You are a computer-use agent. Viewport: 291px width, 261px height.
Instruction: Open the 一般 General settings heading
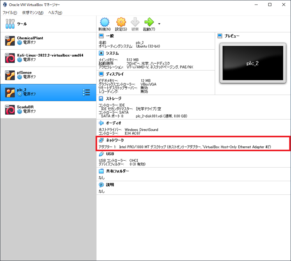110,36
